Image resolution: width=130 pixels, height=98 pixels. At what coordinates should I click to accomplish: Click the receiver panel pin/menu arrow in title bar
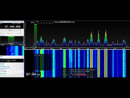click(22, 22)
